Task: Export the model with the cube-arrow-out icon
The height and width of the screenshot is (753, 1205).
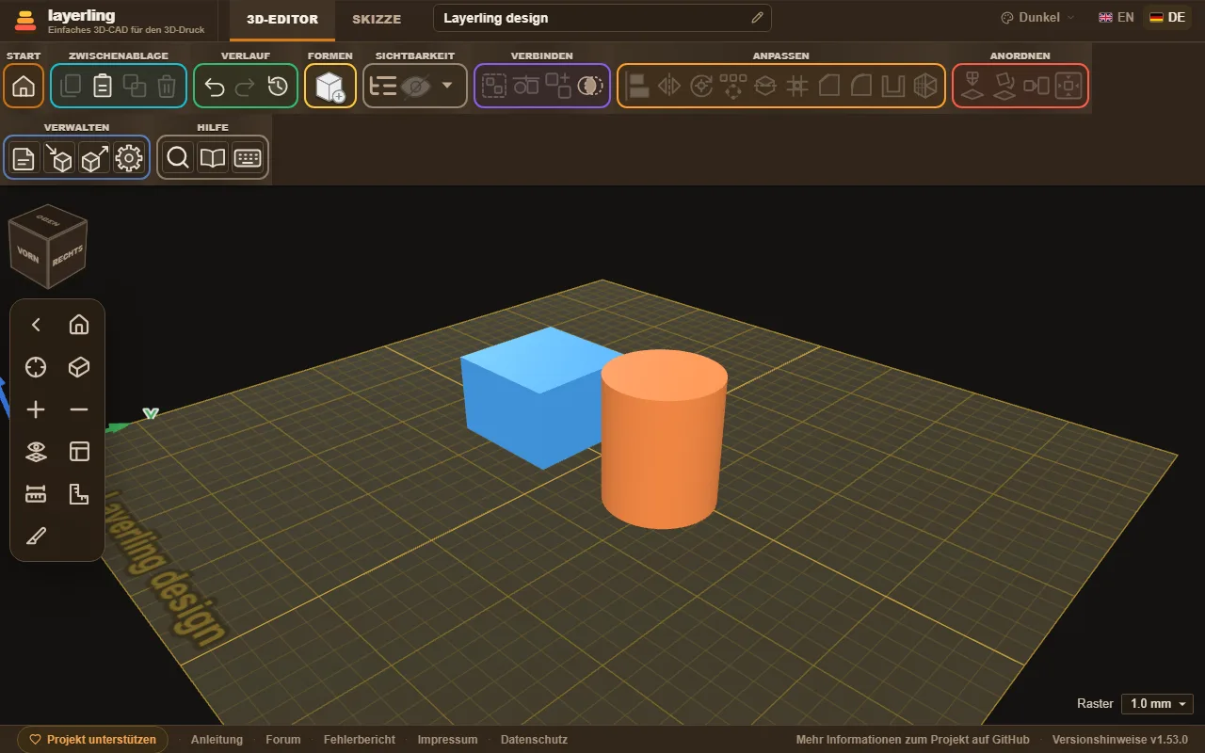Action: (94, 158)
